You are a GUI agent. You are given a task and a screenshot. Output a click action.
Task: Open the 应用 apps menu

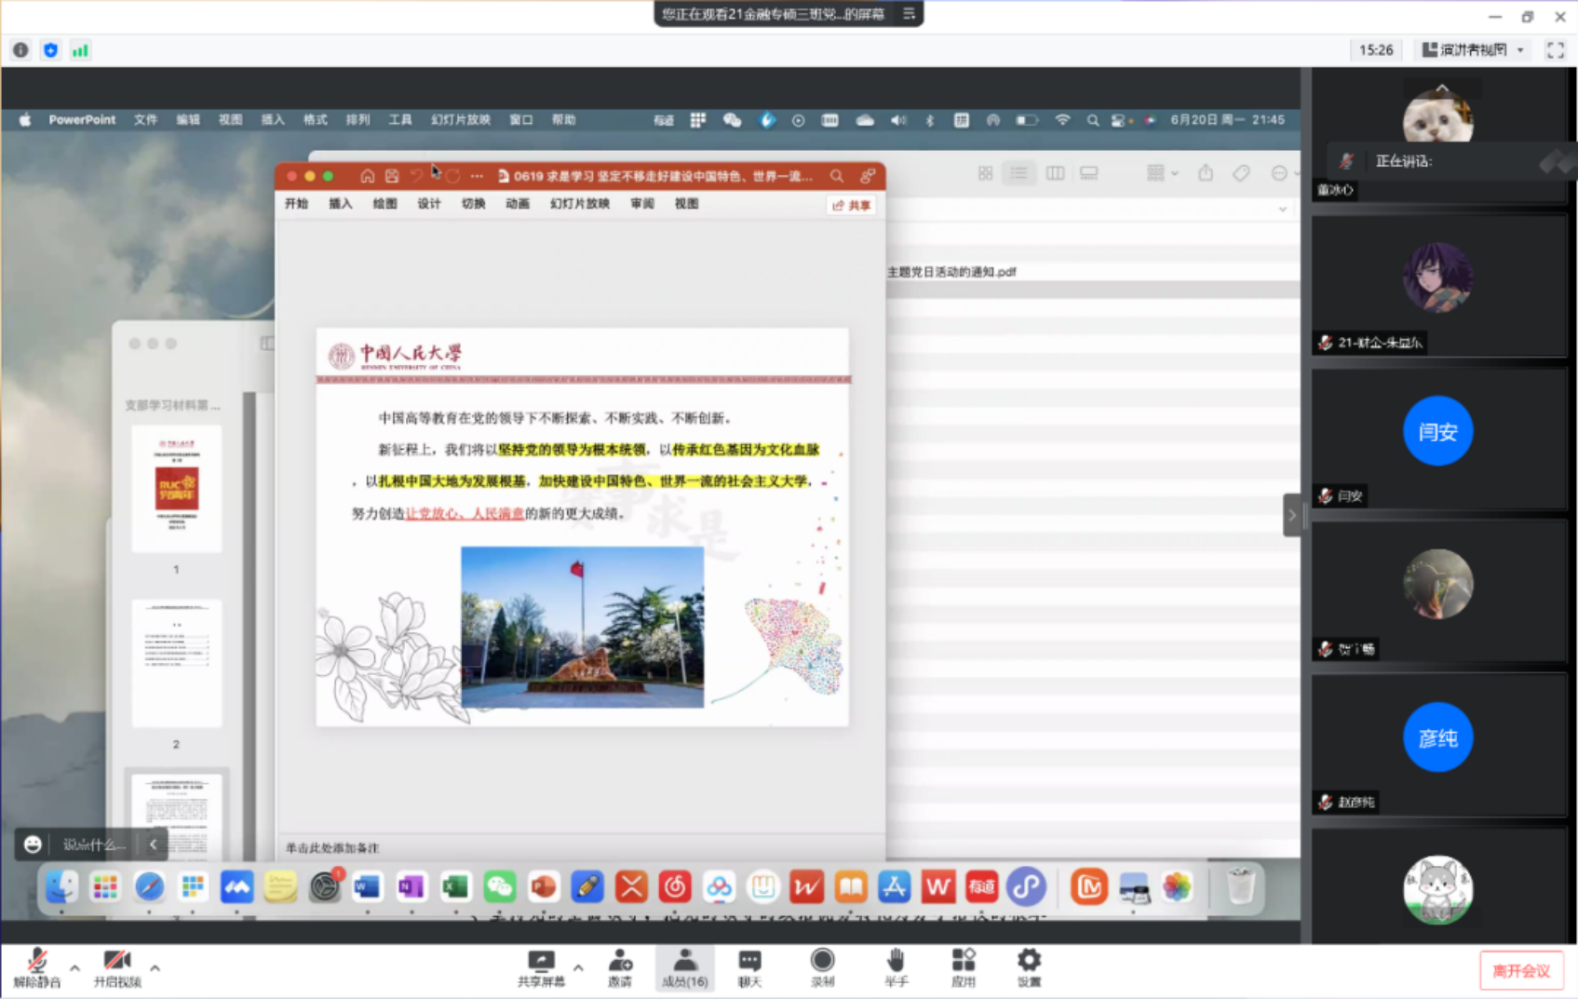click(x=963, y=967)
